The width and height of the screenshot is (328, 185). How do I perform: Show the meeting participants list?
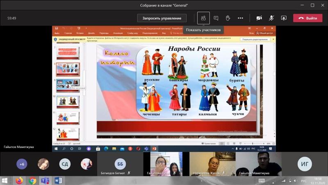pos(203,18)
